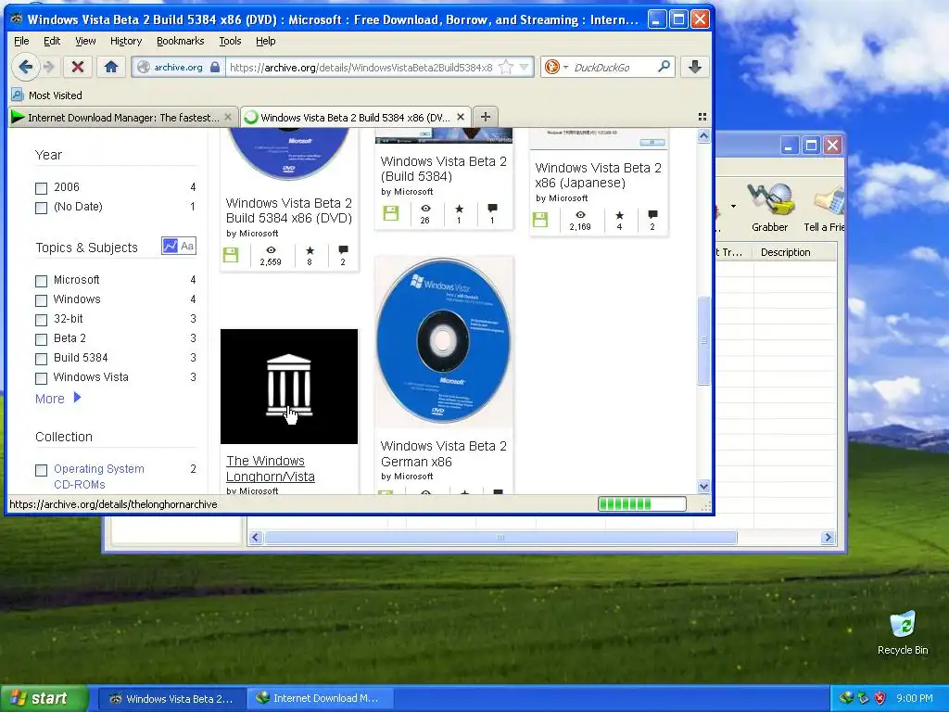Open the Tools menu
This screenshot has width=949, height=712.
pyautogui.click(x=230, y=41)
